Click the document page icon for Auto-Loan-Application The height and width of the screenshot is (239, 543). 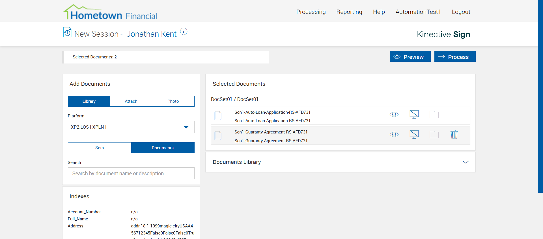pos(218,115)
